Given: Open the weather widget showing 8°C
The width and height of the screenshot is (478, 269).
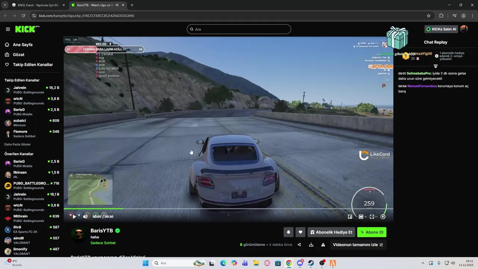Looking at the screenshot, I should [x=14, y=263].
